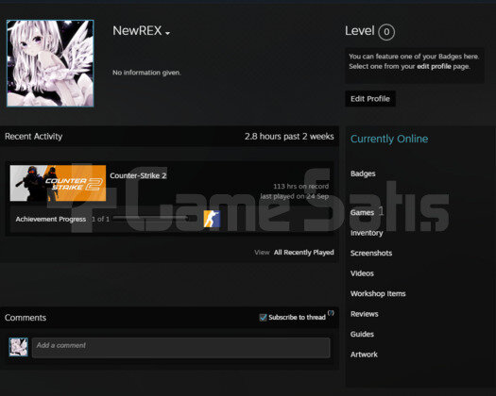Click the Level 0 badge circle
The width and height of the screenshot is (496, 396).
click(386, 32)
